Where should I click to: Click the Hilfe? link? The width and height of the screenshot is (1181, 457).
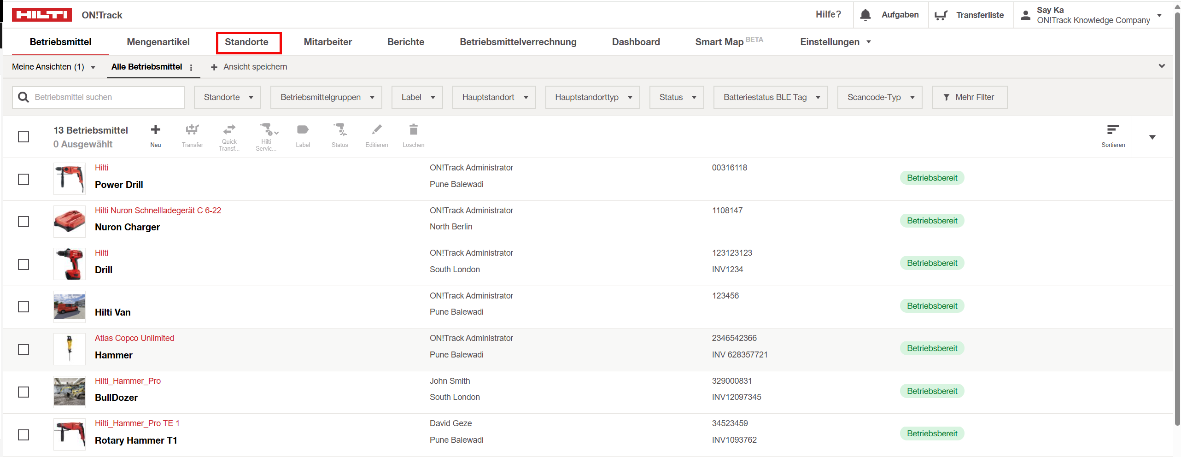point(828,15)
